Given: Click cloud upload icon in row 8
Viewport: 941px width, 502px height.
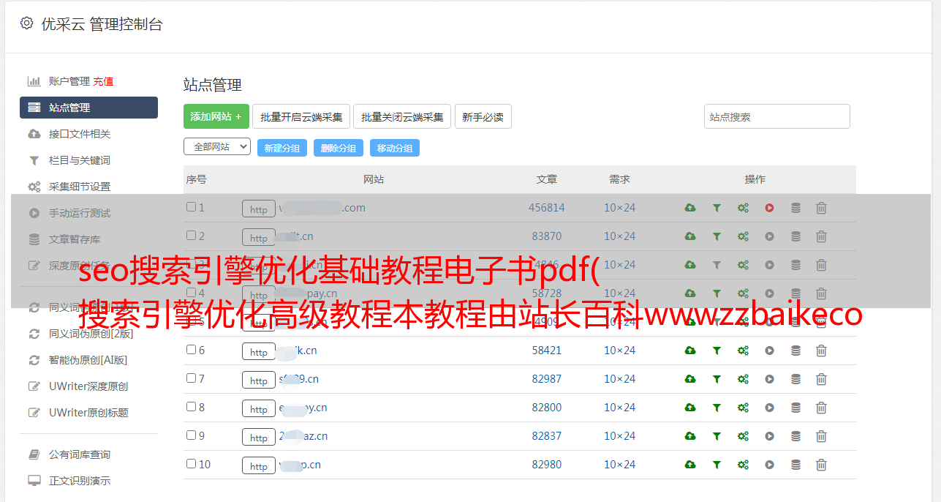Looking at the screenshot, I should (690, 408).
